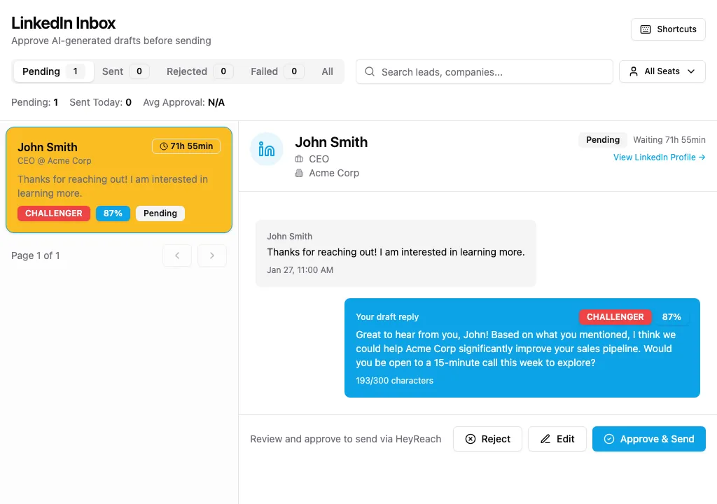717x504 pixels.
Task: Reject the draft reply
Action: (x=487, y=439)
